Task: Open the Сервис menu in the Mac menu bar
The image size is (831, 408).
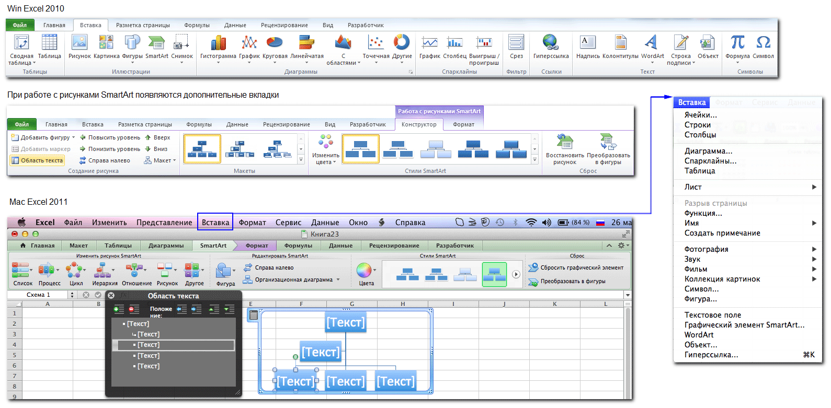Action: [x=288, y=222]
